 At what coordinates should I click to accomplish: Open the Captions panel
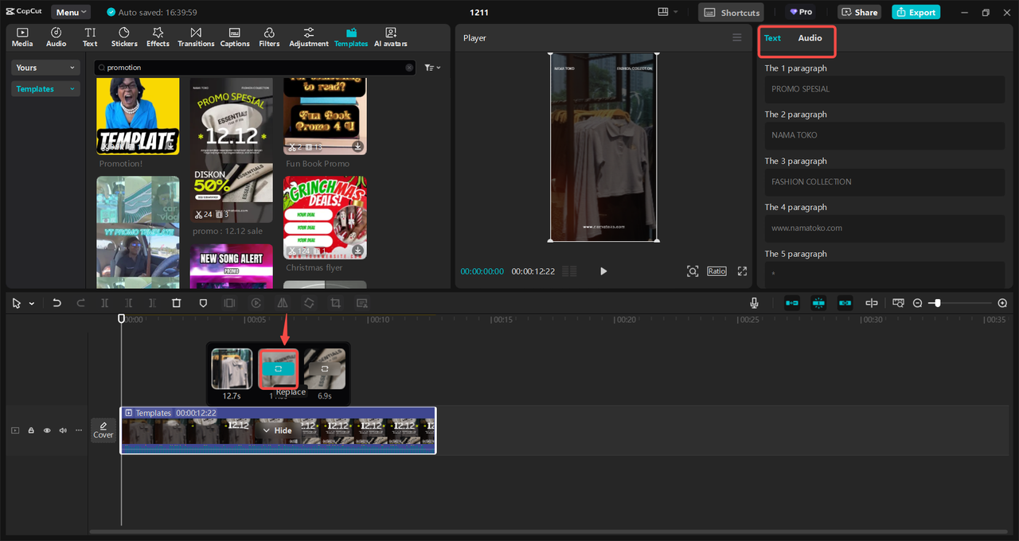[x=235, y=37]
